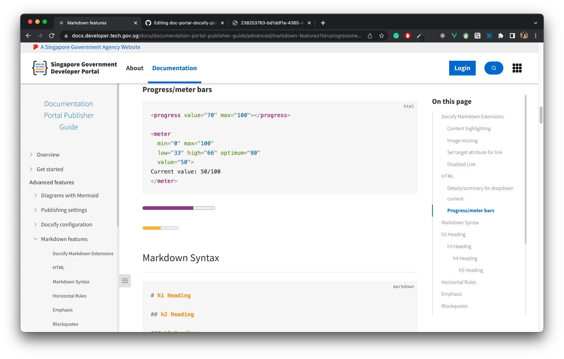This screenshot has height=359, width=564.
Task: Close the Markdown features tab
Action: coord(136,23)
